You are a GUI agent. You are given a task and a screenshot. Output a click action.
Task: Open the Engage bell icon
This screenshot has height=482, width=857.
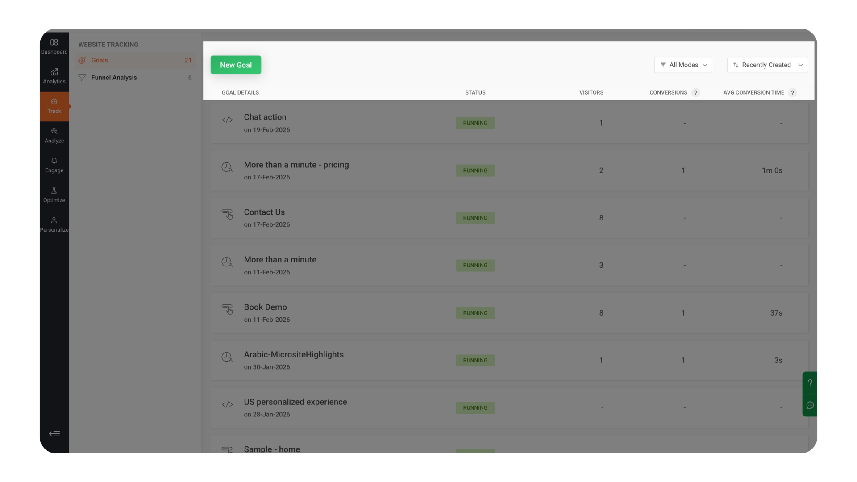(x=54, y=165)
